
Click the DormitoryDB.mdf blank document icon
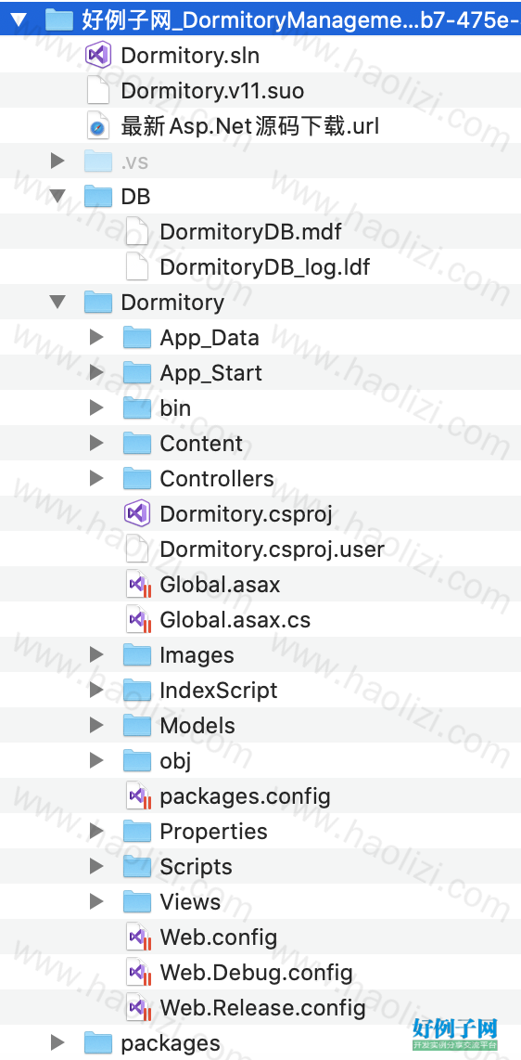[x=137, y=232]
